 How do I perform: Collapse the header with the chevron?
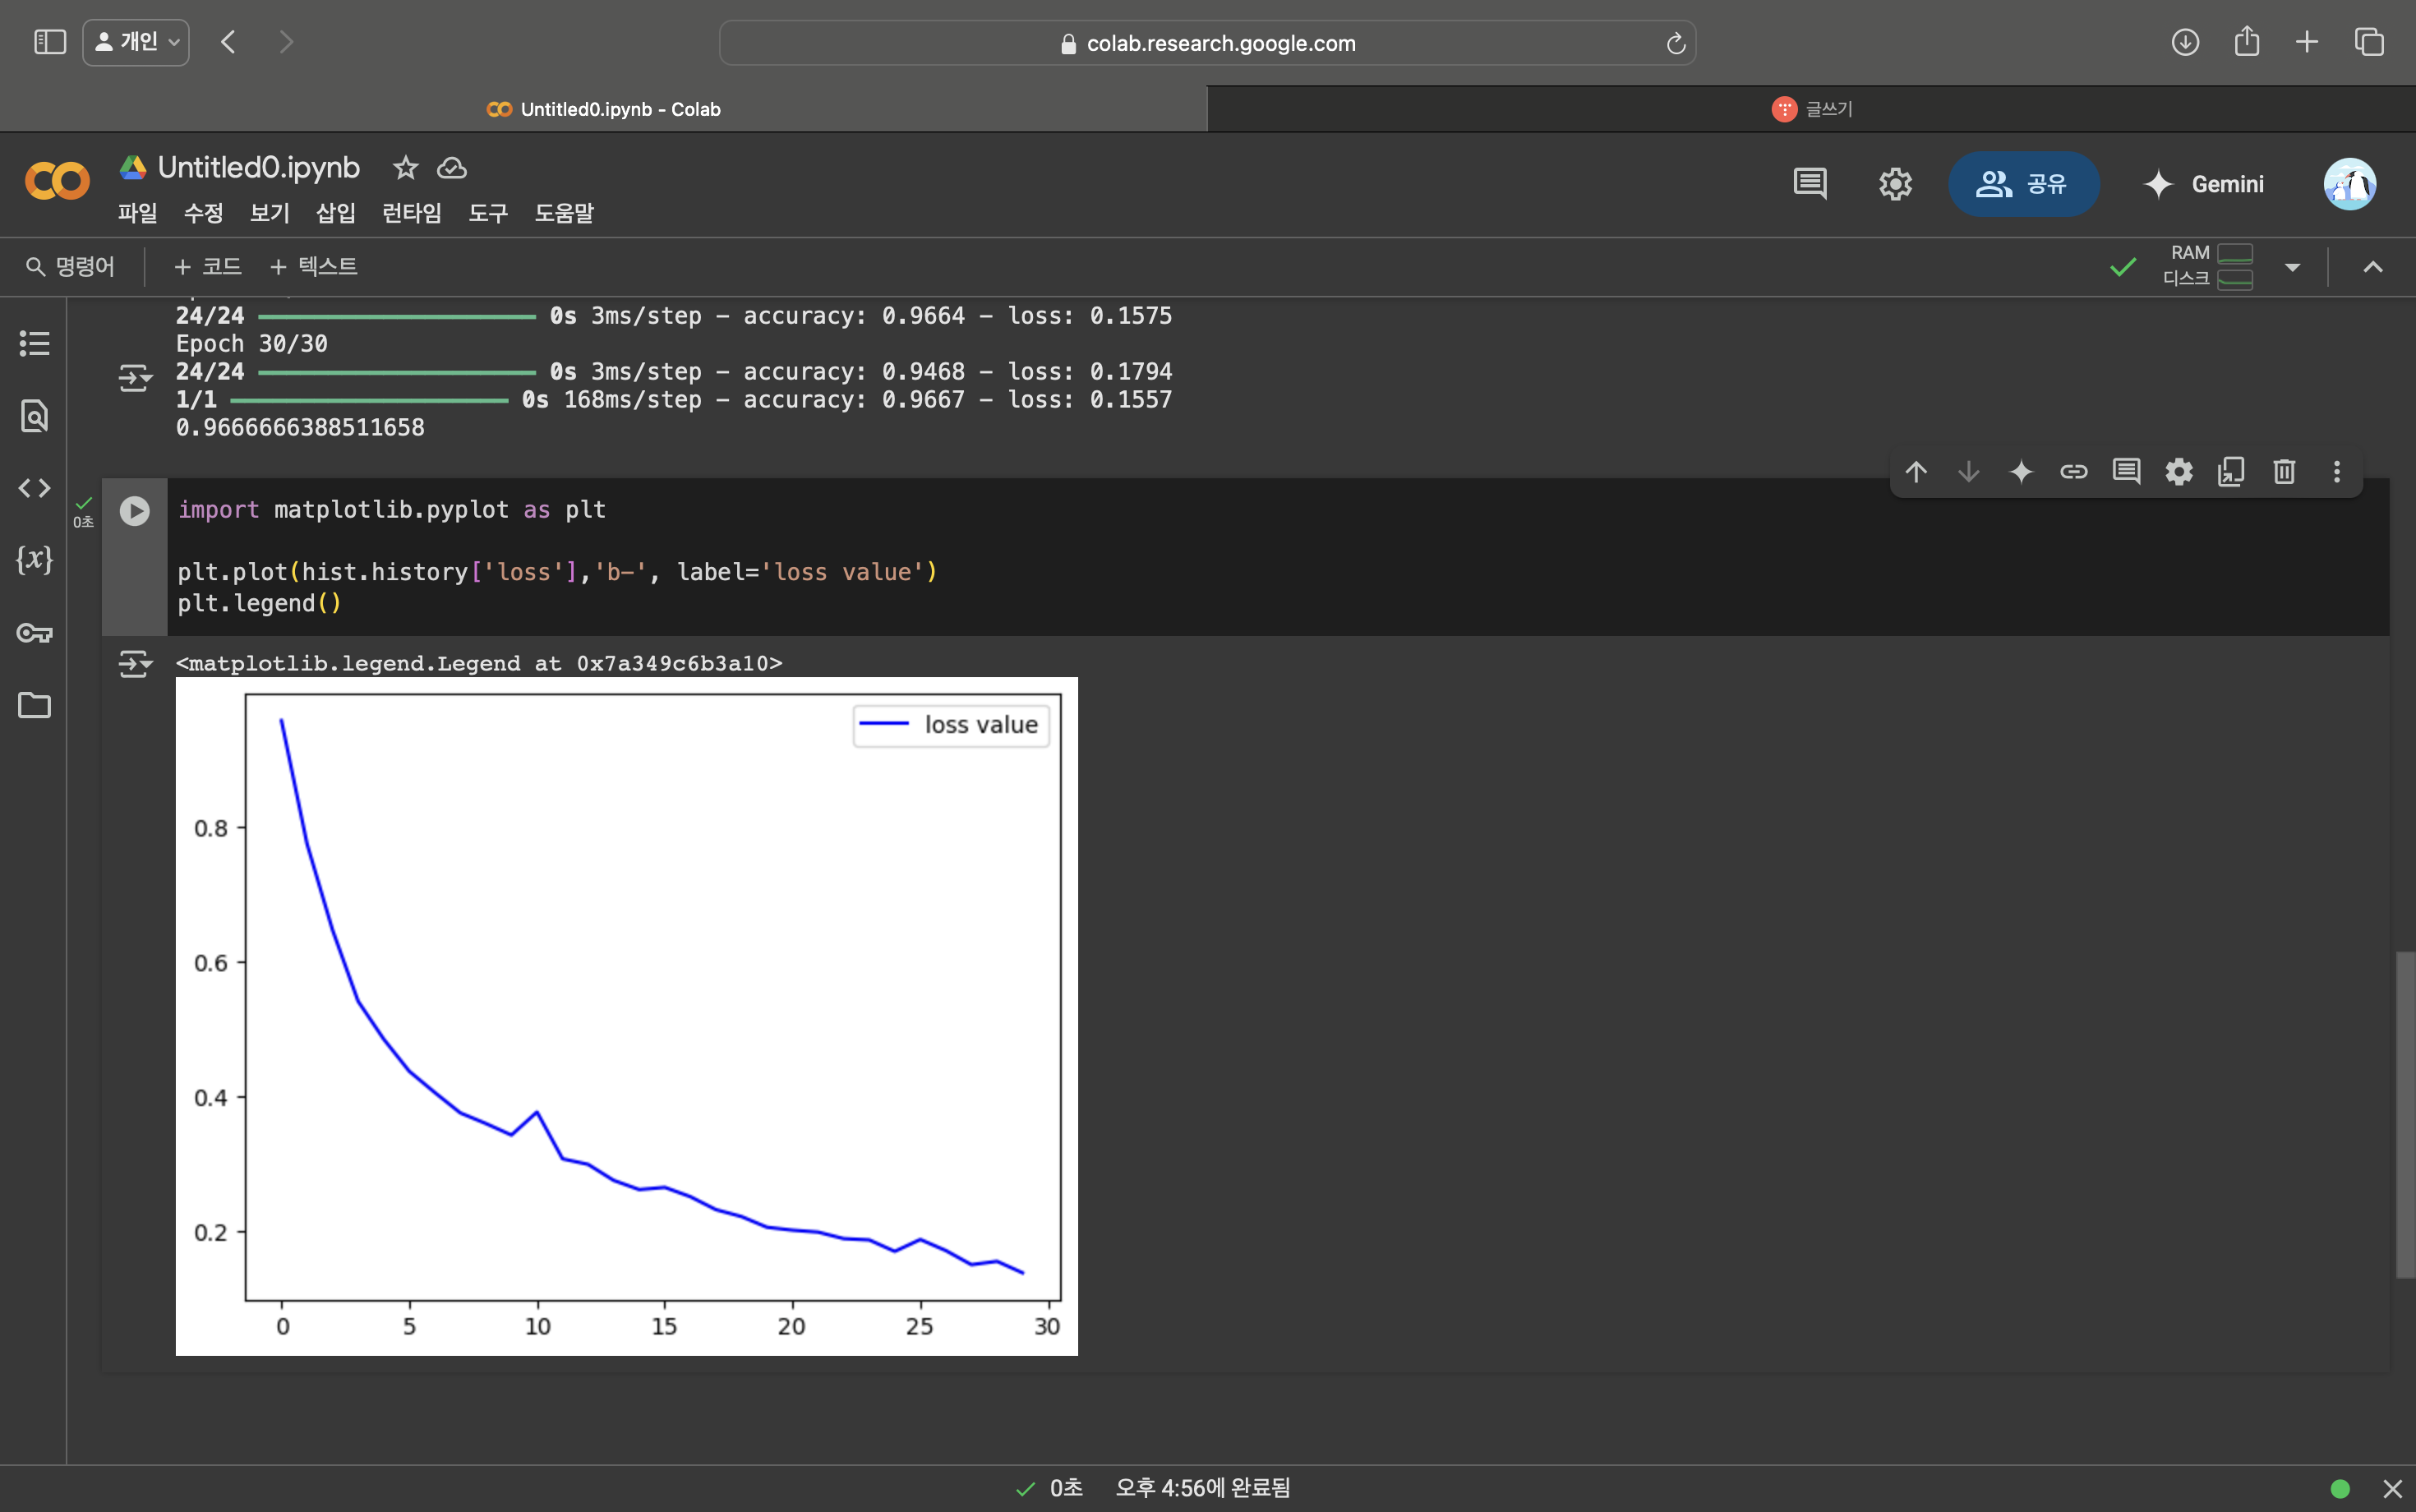pos(2372,267)
